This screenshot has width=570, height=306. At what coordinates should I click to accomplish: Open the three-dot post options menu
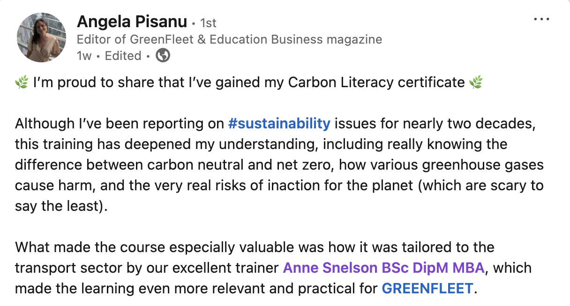click(541, 20)
